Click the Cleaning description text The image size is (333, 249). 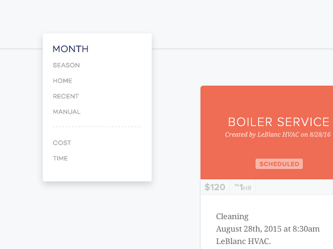pos(232,217)
